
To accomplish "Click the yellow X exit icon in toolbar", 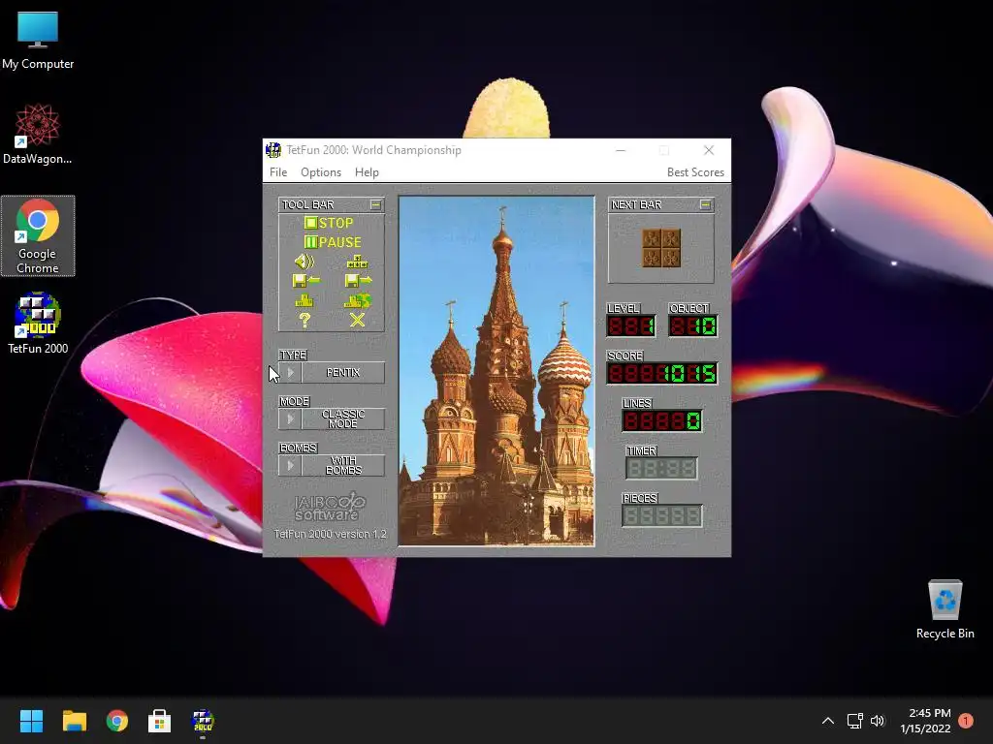I will coord(357,320).
